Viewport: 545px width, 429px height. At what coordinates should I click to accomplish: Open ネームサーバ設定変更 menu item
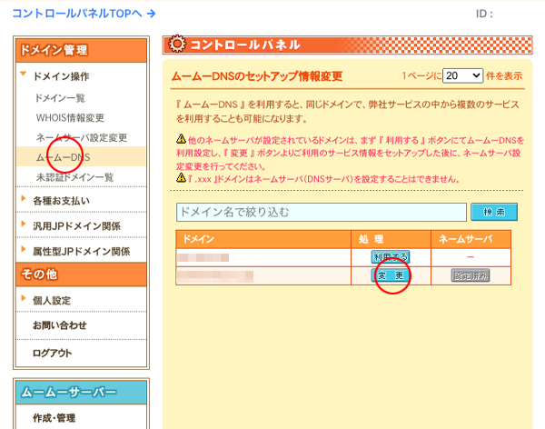pyautogui.click(x=82, y=138)
